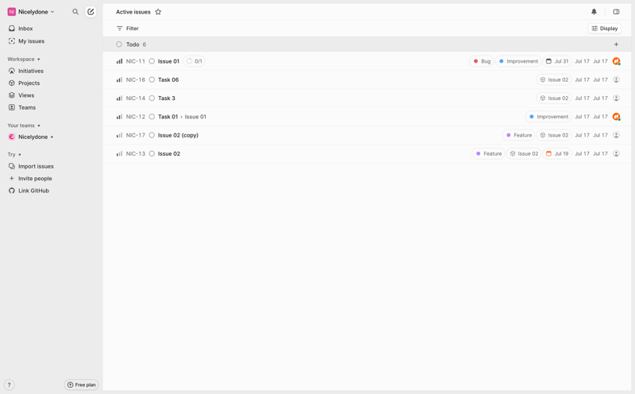Click the Improvement label on NIC-11 row
635x394 pixels.
[518, 61]
